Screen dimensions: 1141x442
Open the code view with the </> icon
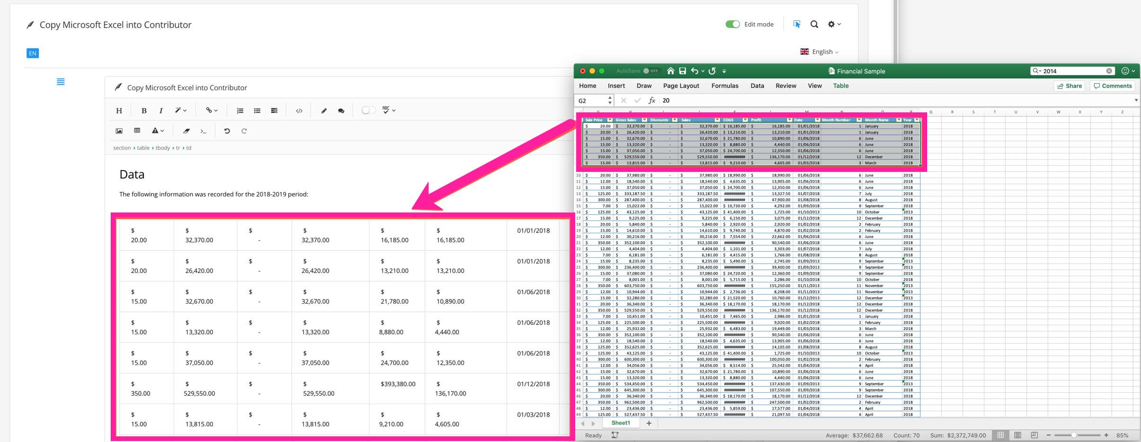click(x=298, y=110)
